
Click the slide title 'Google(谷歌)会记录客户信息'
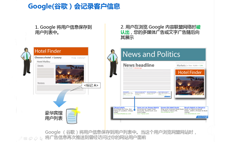pos(74,6)
